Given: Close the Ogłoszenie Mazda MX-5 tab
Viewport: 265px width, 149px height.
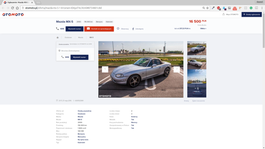Looking at the screenshot, I should (x=32, y=3).
